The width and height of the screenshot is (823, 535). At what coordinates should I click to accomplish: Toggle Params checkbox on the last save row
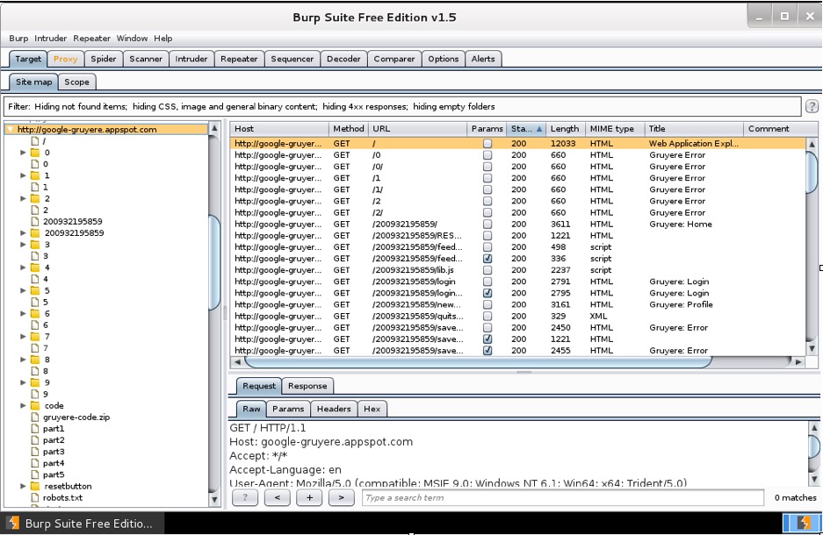pyautogui.click(x=487, y=350)
